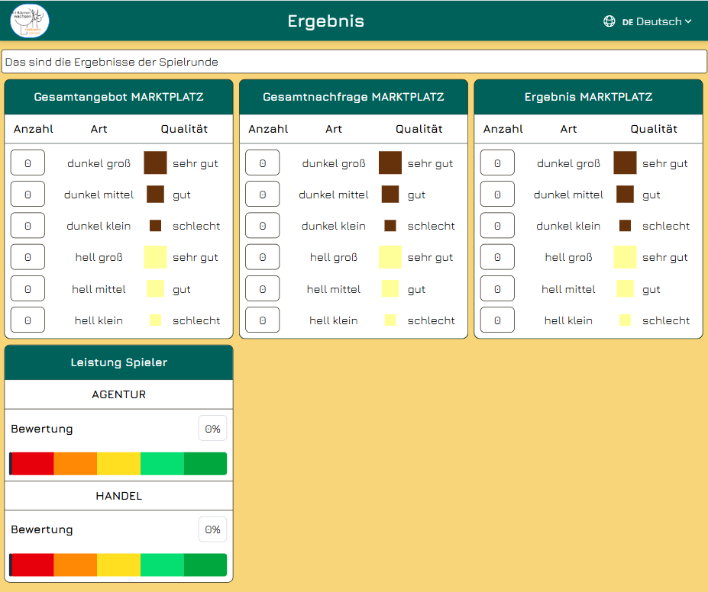Click the globe language icon
Viewport: 708px width, 592px height.
click(609, 21)
